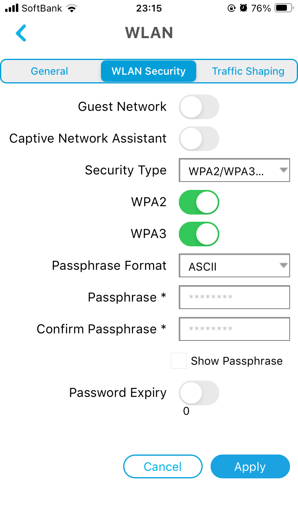Tap the alarm clock status icon

coord(244,8)
